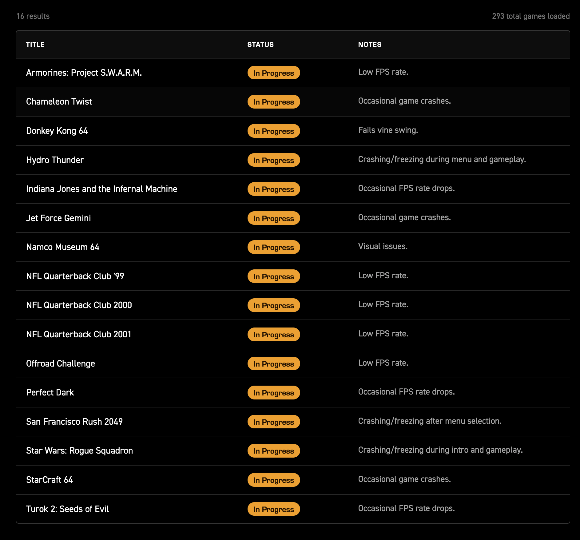Click Hydro Thunder's In Progress status badge
The height and width of the screenshot is (540, 580).
click(x=274, y=160)
